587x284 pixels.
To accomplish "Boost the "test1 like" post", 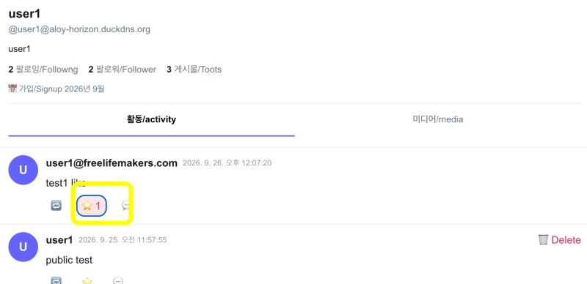I will (56, 206).
